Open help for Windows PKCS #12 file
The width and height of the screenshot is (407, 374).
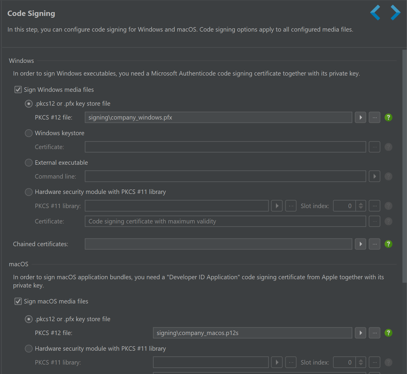coord(388,117)
